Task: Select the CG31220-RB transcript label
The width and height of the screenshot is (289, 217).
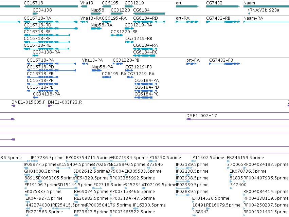Action: tap(124, 31)
